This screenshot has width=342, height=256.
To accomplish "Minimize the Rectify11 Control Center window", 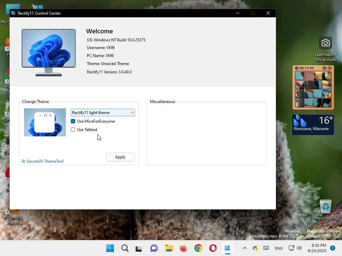I will [x=238, y=13].
